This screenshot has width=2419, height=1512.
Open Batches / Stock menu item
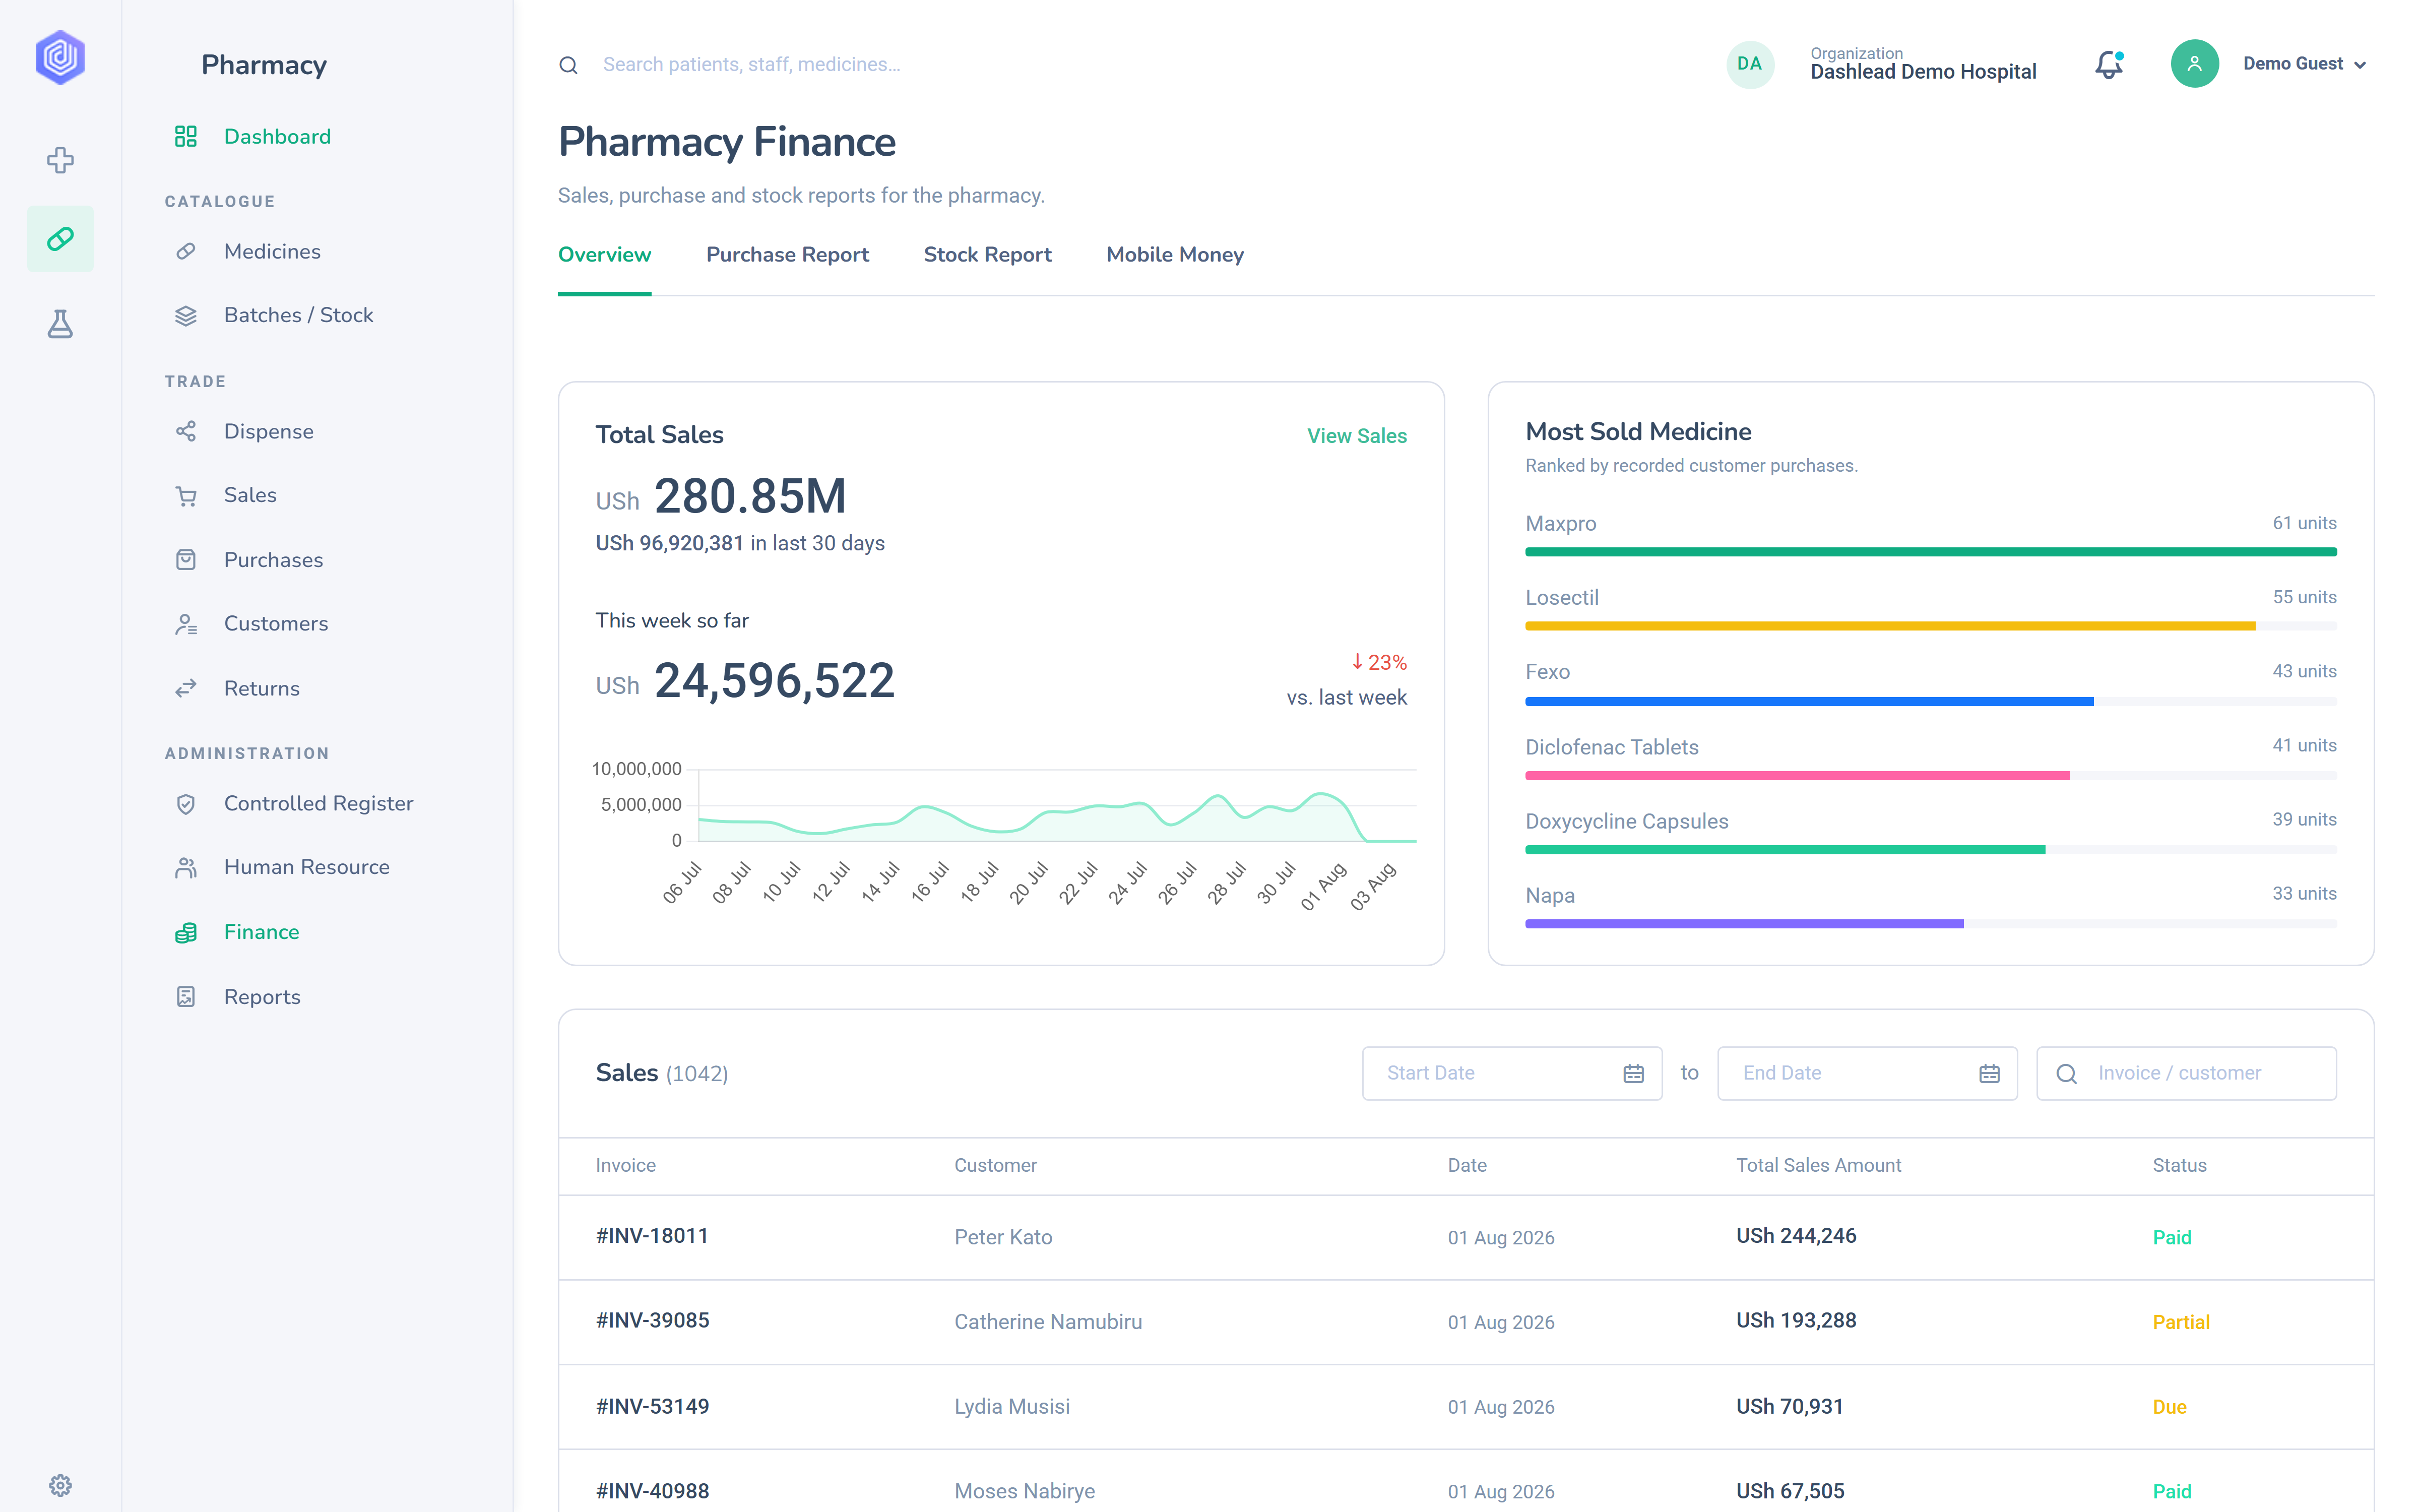[x=299, y=315]
